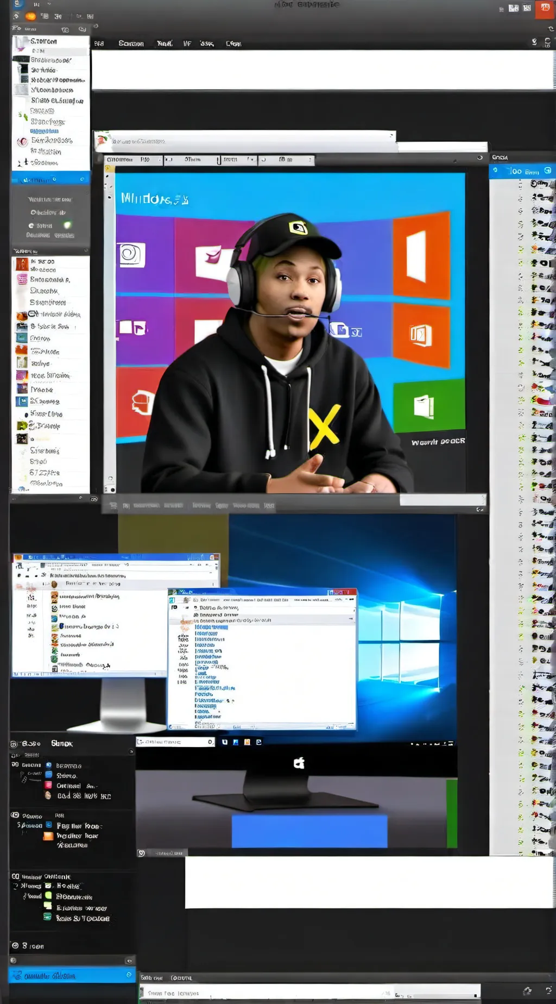Click the pink striped icon in the middle left list

22,279
